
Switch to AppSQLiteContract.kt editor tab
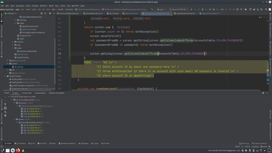coord(185,13)
